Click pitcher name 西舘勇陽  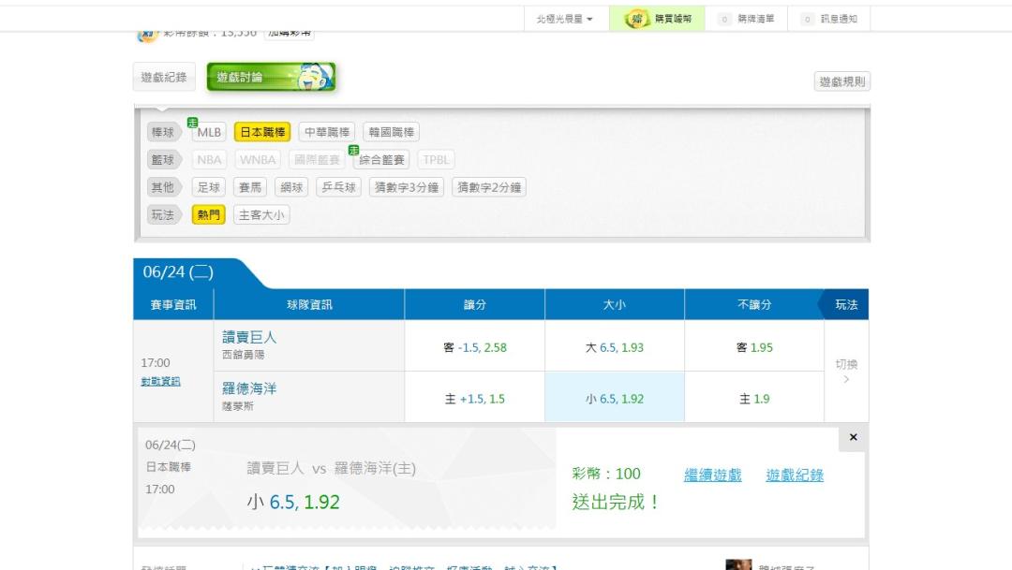coord(244,355)
